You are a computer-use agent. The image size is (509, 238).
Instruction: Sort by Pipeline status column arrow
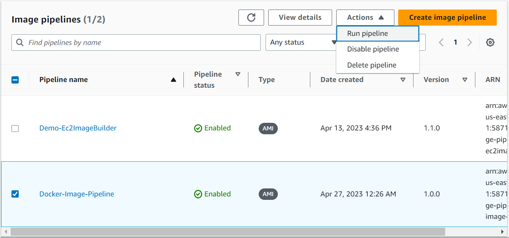pos(238,74)
